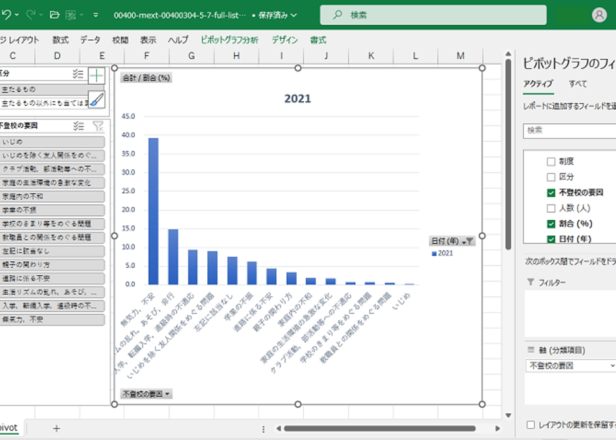Select the pivot sheet tab
This screenshot has height=440, width=616.
[9, 428]
